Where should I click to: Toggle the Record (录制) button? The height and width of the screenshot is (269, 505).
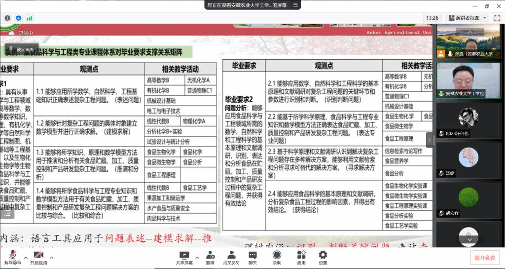coord(277,257)
